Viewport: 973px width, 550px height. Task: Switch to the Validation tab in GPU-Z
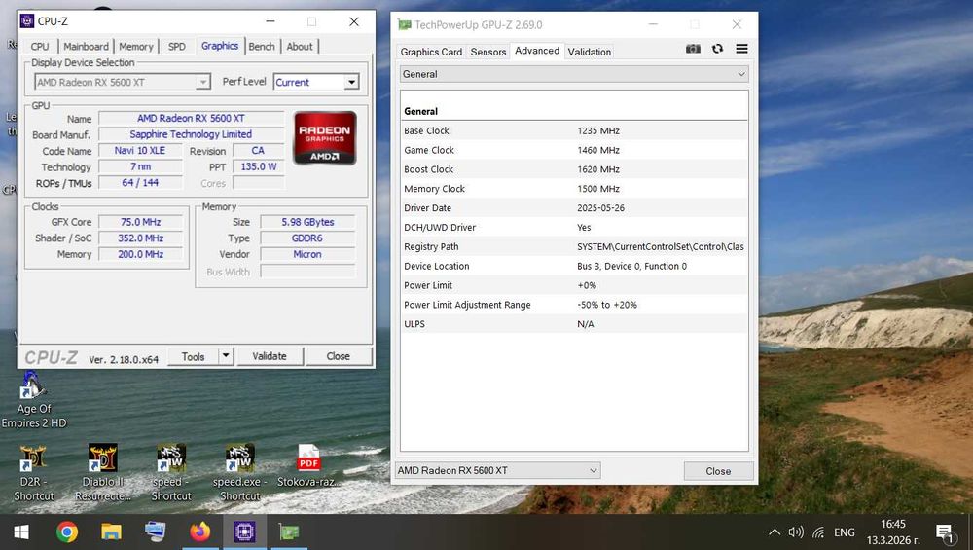pos(590,52)
